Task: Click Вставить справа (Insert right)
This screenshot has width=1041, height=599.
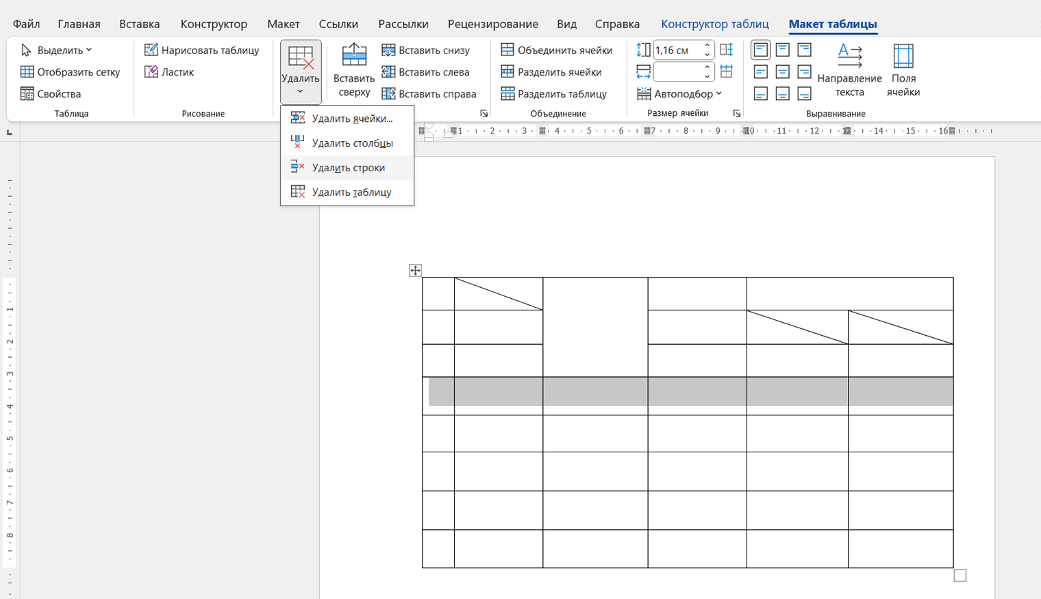Action: (429, 94)
